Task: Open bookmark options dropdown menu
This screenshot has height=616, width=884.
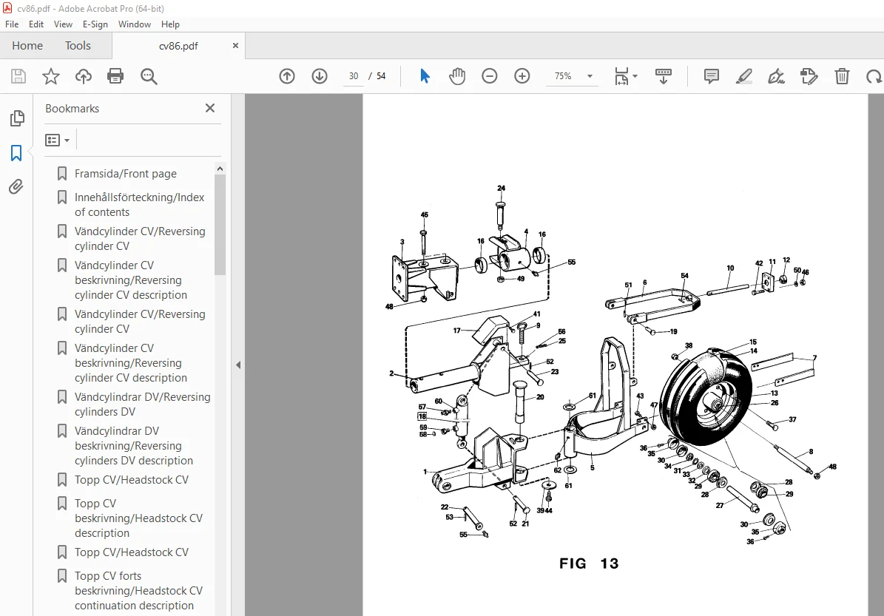Action: [x=58, y=140]
